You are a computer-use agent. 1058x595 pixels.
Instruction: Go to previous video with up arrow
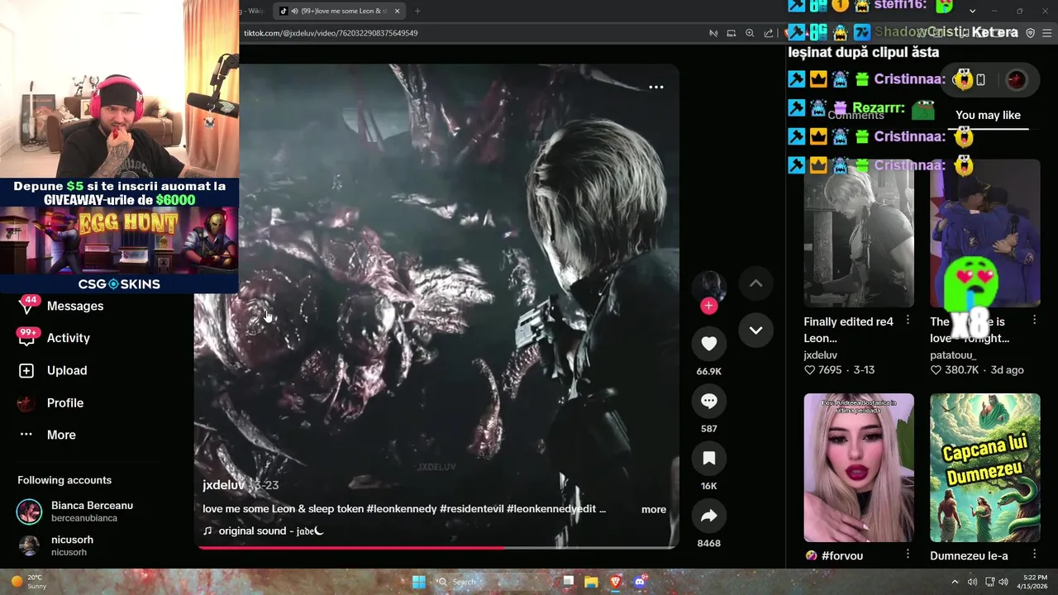755,283
